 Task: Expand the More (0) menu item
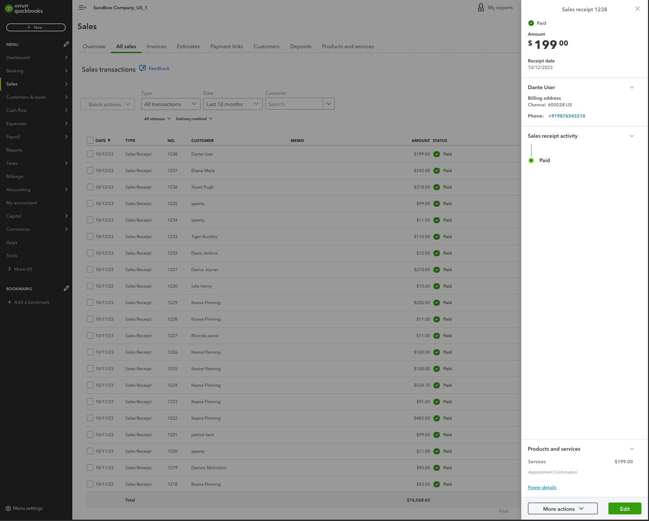point(20,269)
